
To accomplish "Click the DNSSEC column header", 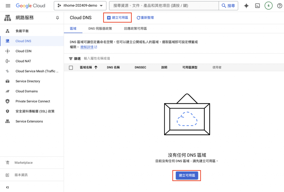I will 140,68.
